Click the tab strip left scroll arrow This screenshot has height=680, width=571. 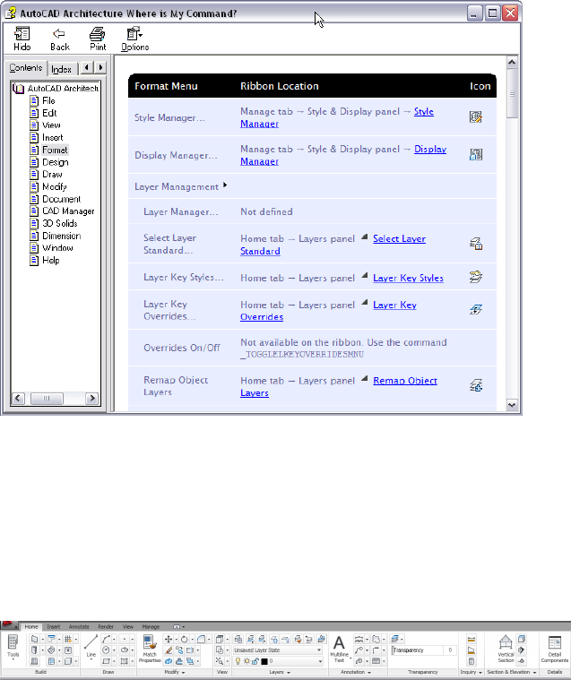coord(87,67)
